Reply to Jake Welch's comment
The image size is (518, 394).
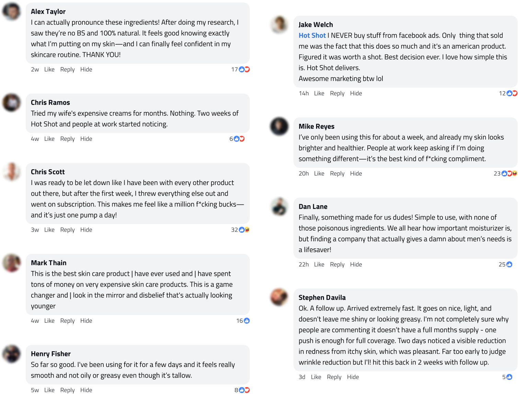click(337, 94)
